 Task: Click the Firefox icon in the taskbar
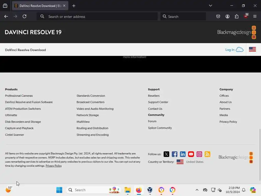tap(139, 190)
